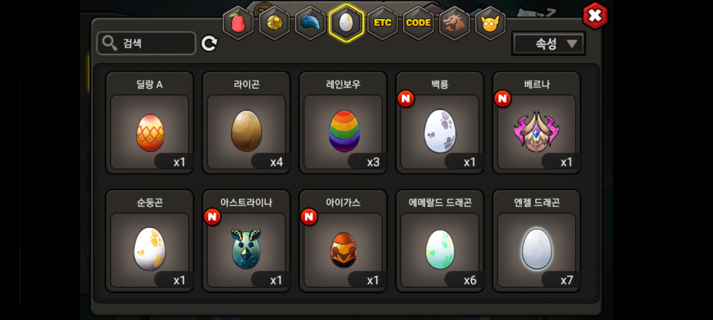Switch to the CODE tab

pyautogui.click(x=418, y=23)
